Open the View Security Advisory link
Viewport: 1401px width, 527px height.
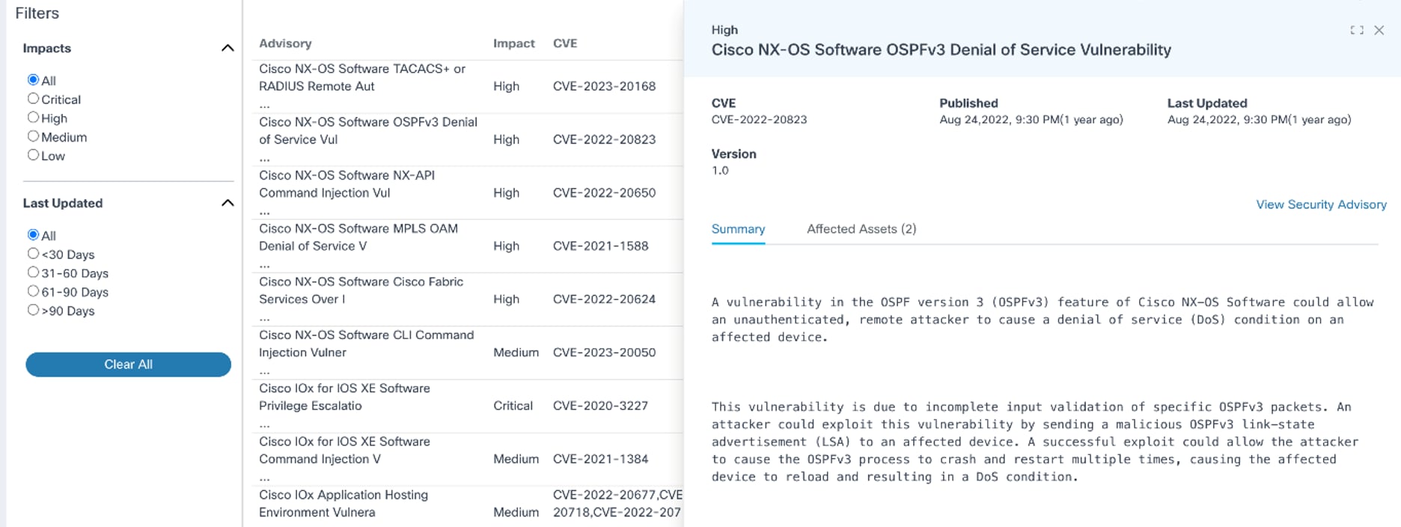[1321, 204]
